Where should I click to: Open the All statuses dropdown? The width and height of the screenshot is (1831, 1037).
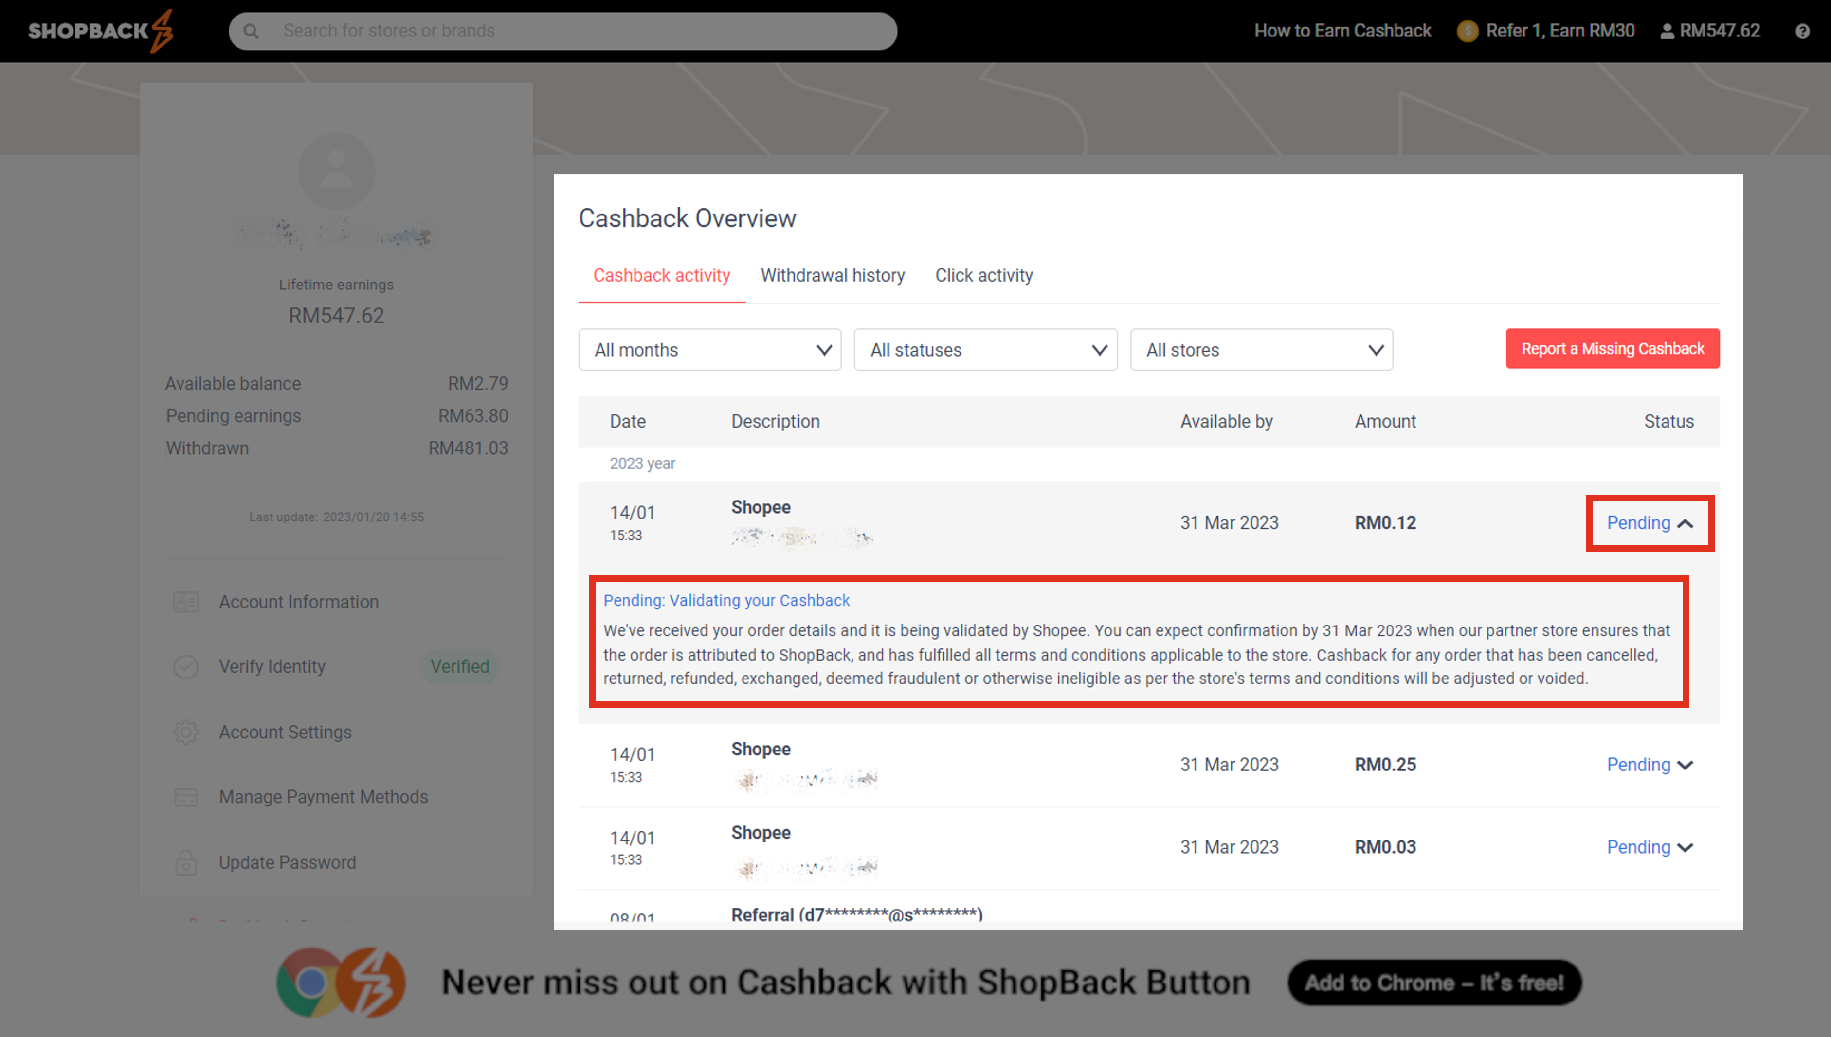985,350
